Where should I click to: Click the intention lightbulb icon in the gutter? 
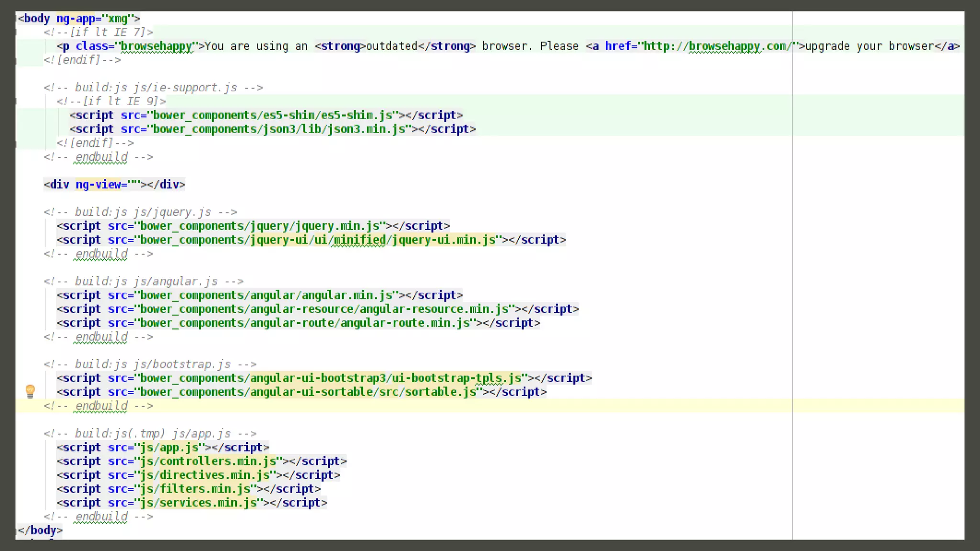coord(30,391)
